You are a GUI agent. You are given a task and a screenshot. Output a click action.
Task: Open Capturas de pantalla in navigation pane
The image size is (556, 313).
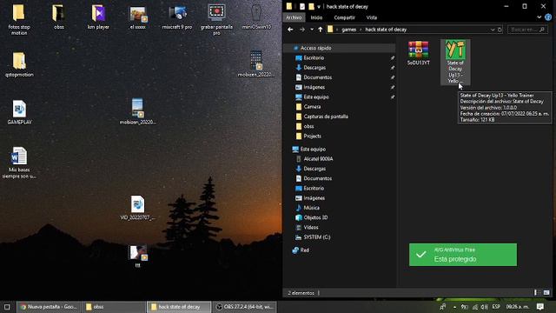pyautogui.click(x=322, y=117)
